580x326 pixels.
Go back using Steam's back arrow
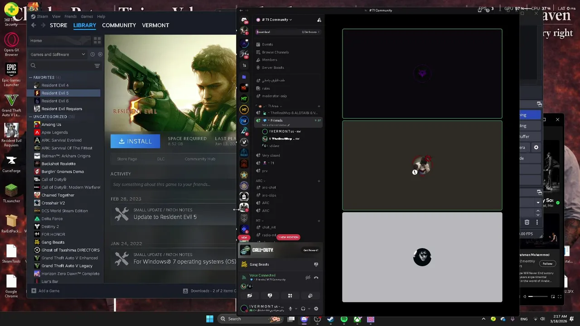[34, 25]
